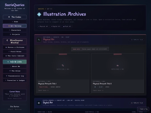This screenshot has height=113, width=151.
Task: Jump to Pixel Art chip
Action: [67, 27]
